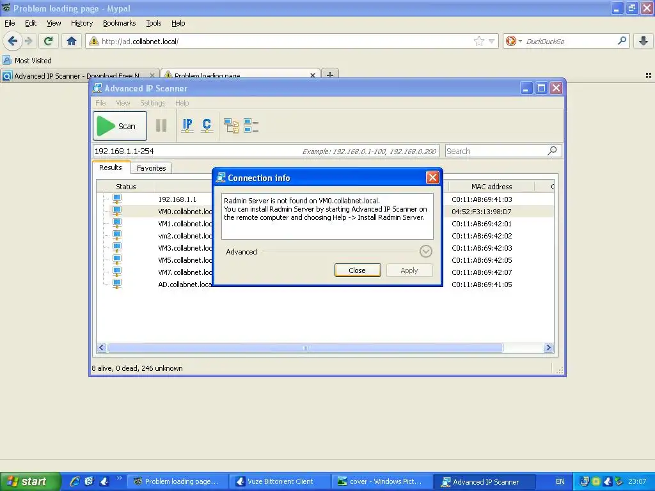Click the computer icon beside VM3.collabnet.local
The height and width of the screenshot is (491, 655).
[117, 247]
